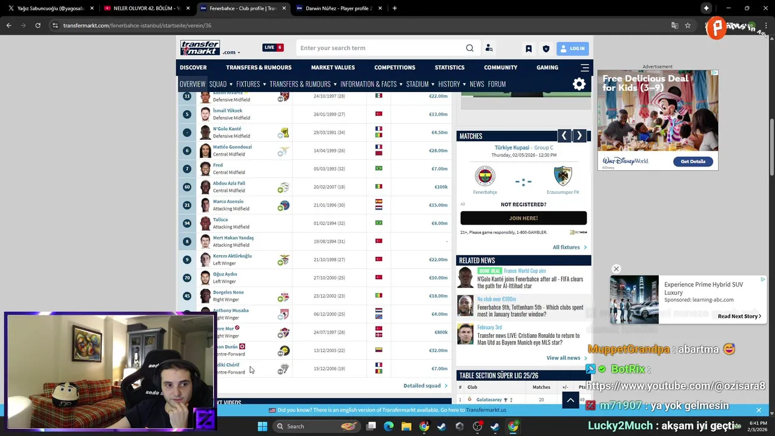Open Fenerbahce 9th, Tottenham 5th article
This screenshot has width=775, height=436.
coord(530,311)
